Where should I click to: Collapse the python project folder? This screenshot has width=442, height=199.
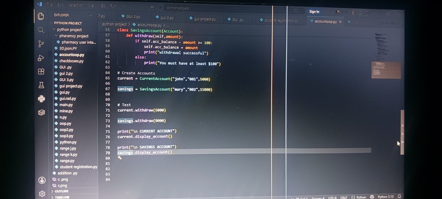[x=69, y=29]
